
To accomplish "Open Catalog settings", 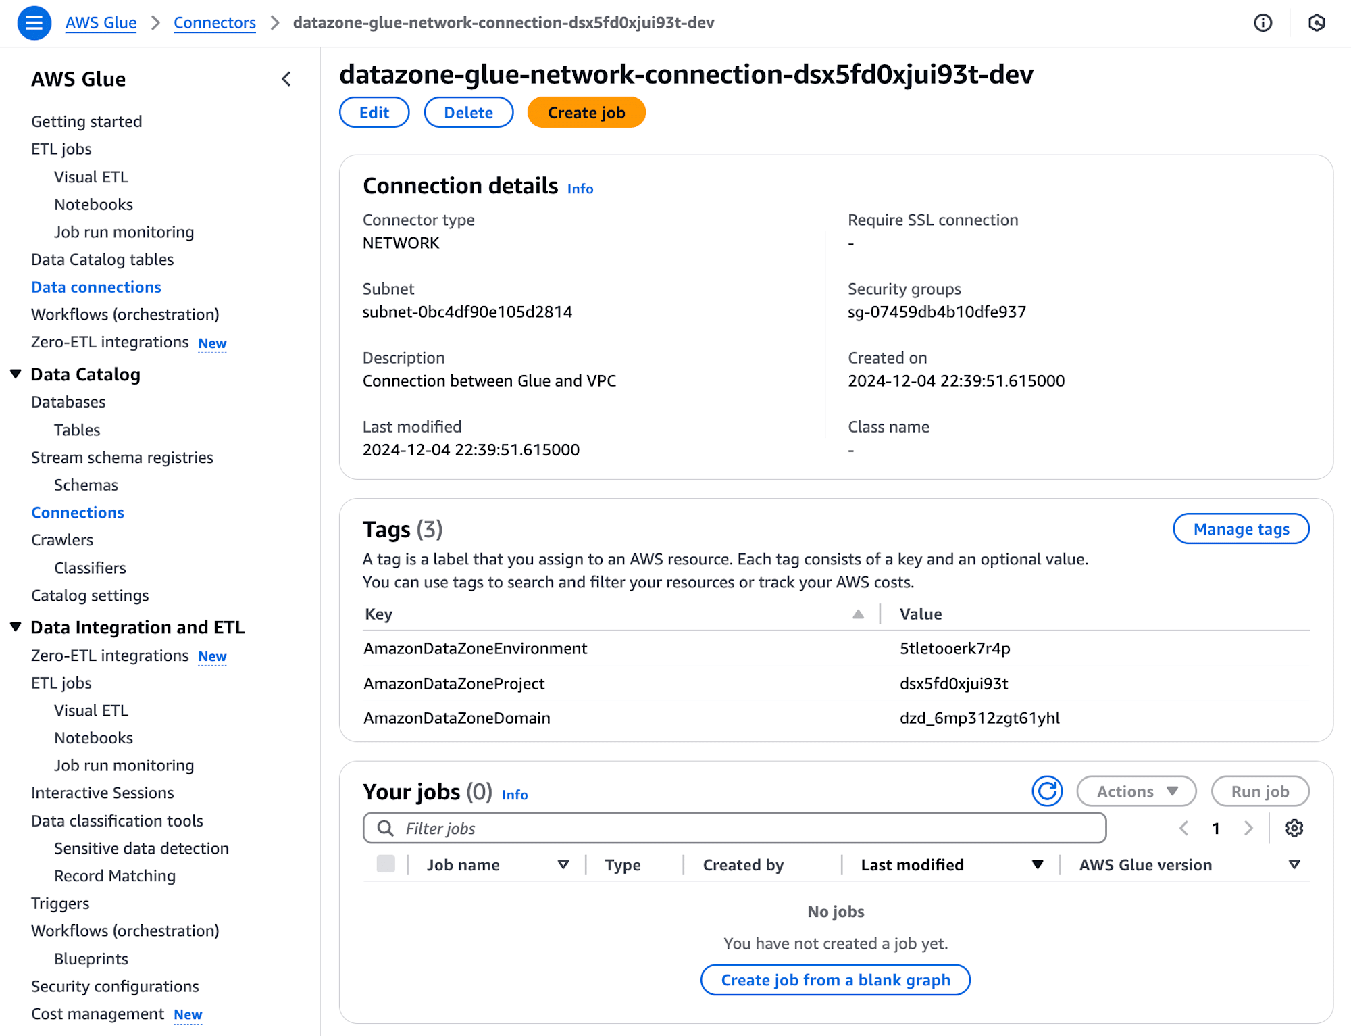I will click(90, 595).
